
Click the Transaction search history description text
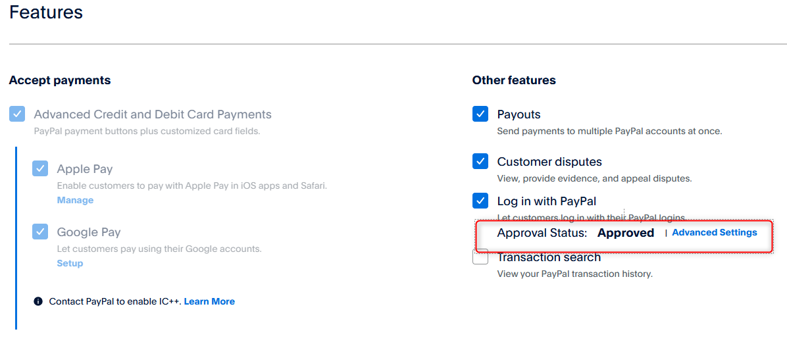574,274
